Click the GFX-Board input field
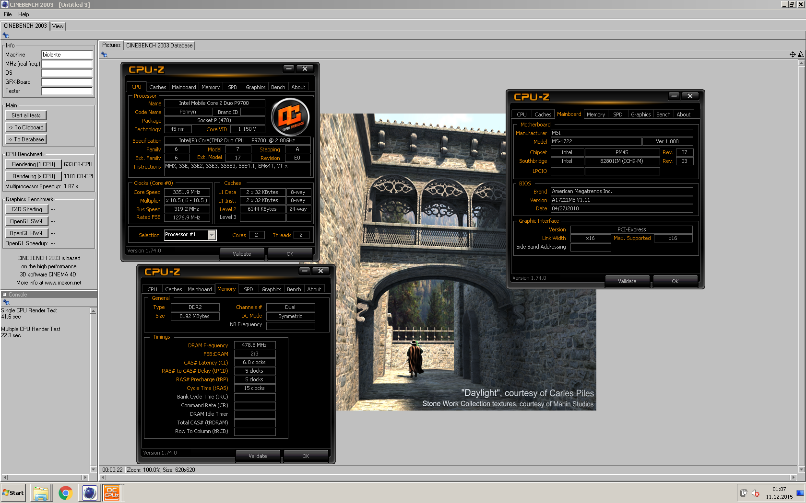 [67, 82]
